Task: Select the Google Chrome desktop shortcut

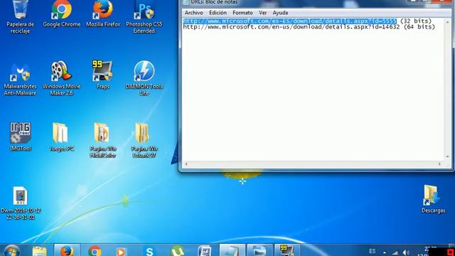Action: pyautogui.click(x=62, y=14)
